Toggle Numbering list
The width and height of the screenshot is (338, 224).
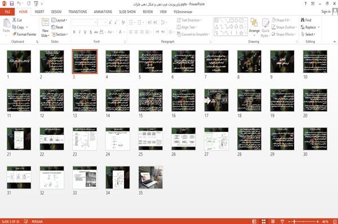pos(140,22)
